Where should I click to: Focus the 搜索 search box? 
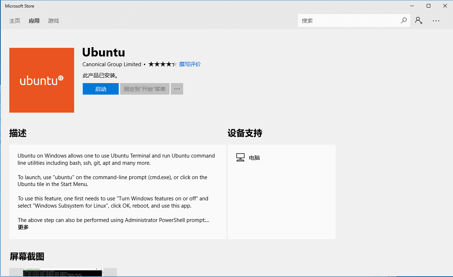click(349, 21)
